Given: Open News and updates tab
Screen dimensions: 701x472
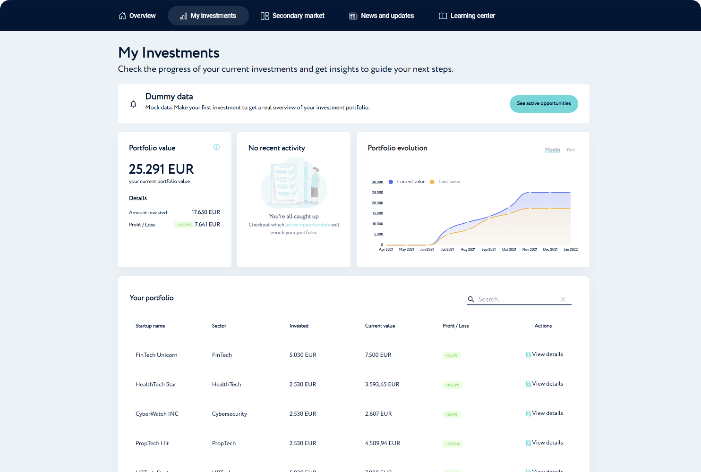Looking at the screenshot, I should [382, 16].
